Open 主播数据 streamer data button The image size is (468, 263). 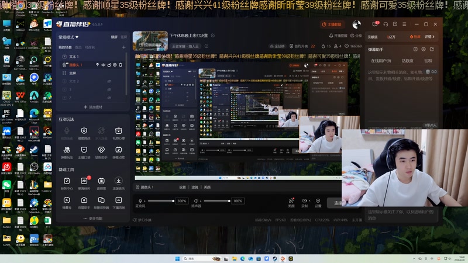(x=332, y=25)
